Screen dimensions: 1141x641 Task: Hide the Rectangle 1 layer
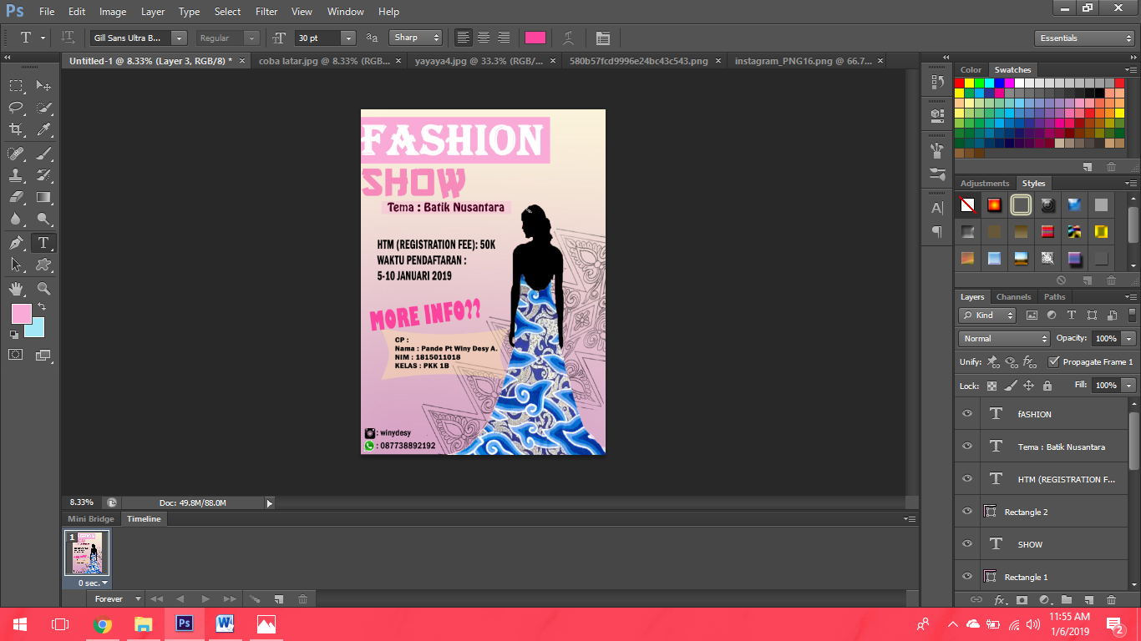(x=967, y=577)
